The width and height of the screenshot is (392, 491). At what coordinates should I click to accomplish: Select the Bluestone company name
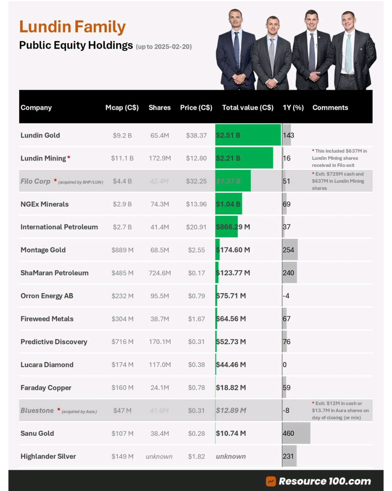[37, 410]
